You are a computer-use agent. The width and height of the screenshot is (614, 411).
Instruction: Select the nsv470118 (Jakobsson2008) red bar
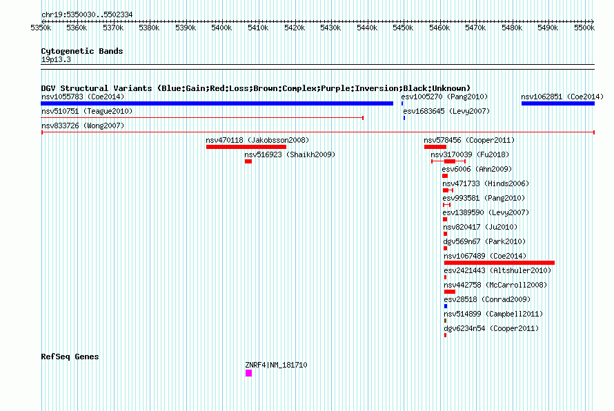coord(246,147)
